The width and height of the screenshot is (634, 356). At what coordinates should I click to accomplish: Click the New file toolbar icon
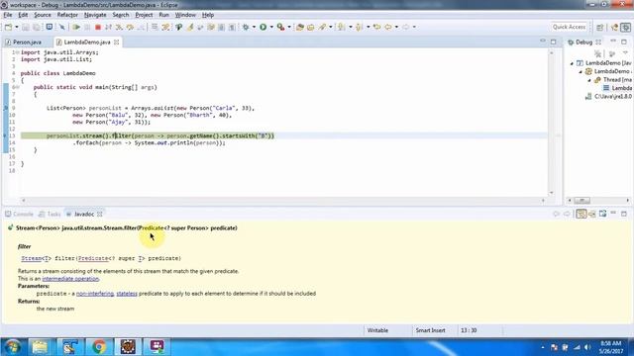pyautogui.click(x=8, y=27)
